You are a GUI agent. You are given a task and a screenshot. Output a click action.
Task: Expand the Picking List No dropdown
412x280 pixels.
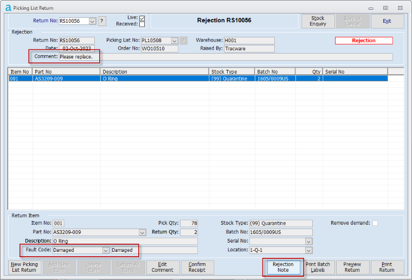pyautogui.click(x=174, y=41)
